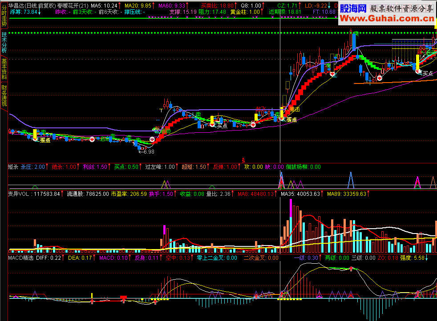Switch to the 技术分析 sidebar tab
437x321 pixels.
4,42
